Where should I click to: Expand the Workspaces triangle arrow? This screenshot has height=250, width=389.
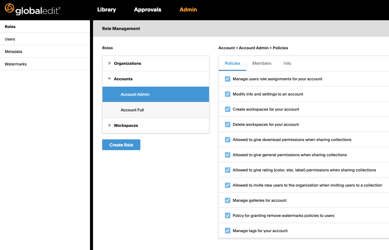point(110,125)
